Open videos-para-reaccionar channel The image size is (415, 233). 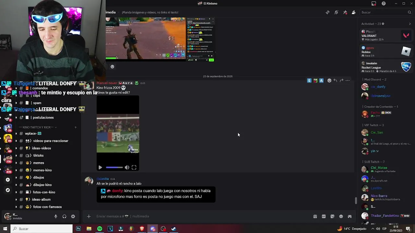[x=47, y=141]
